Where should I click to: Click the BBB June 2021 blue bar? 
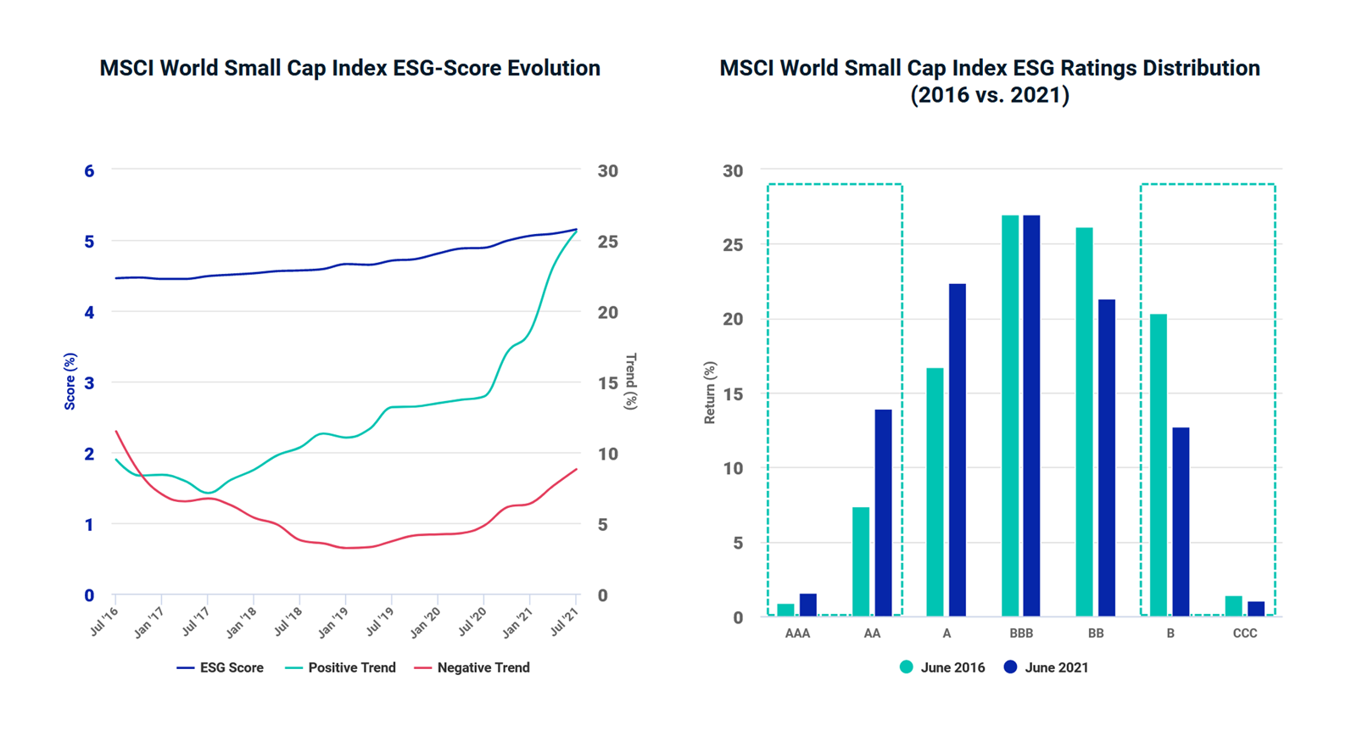pyautogui.click(x=1032, y=416)
